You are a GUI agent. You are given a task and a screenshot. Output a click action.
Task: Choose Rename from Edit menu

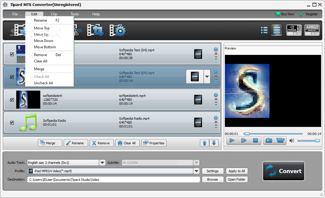(x=50, y=20)
